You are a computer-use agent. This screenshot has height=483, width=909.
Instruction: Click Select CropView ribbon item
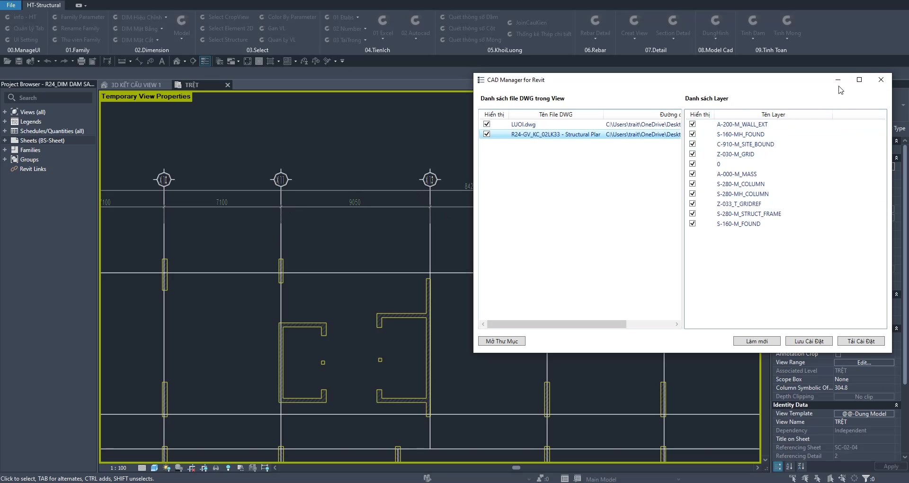click(x=224, y=17)
